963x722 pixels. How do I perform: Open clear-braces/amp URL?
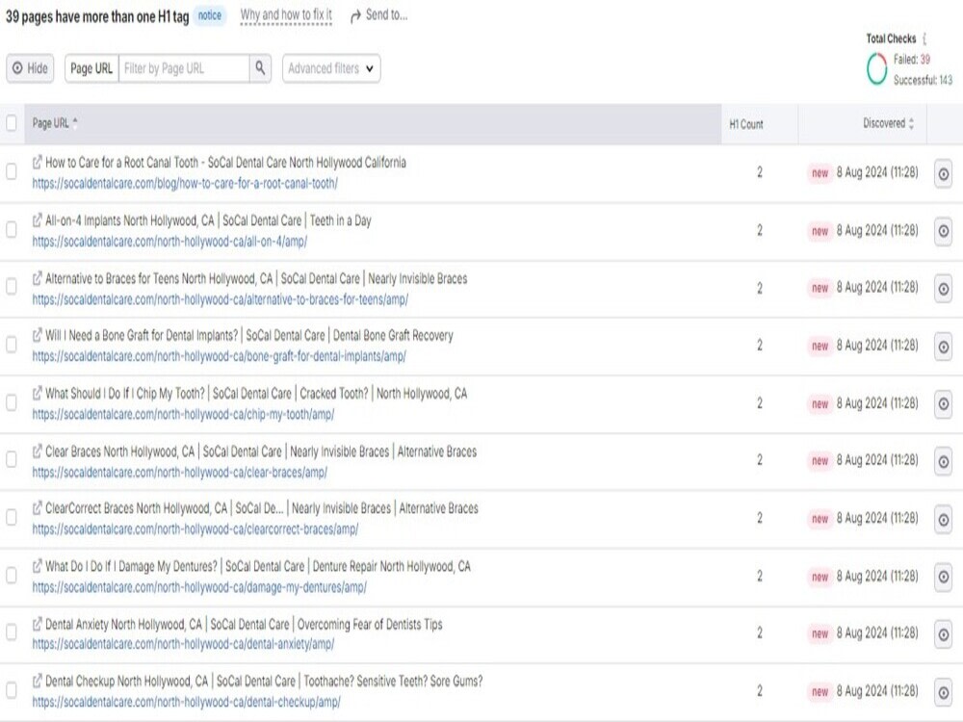pos(179,472)
